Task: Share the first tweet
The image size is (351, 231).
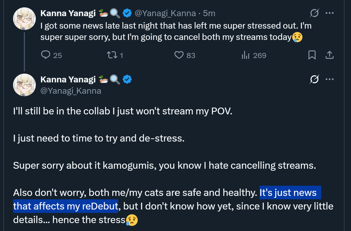Action: point(329,55)
